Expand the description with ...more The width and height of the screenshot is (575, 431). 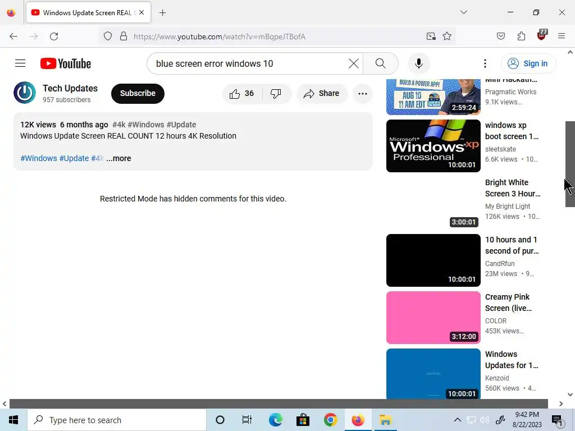click(118, 158)
